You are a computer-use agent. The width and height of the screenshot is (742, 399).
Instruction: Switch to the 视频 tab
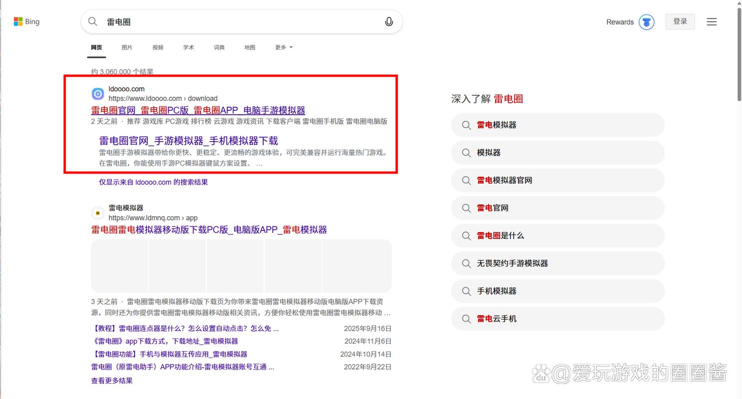158,47
